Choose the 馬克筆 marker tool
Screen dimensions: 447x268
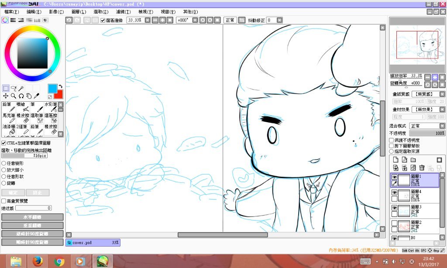(9, 118)
